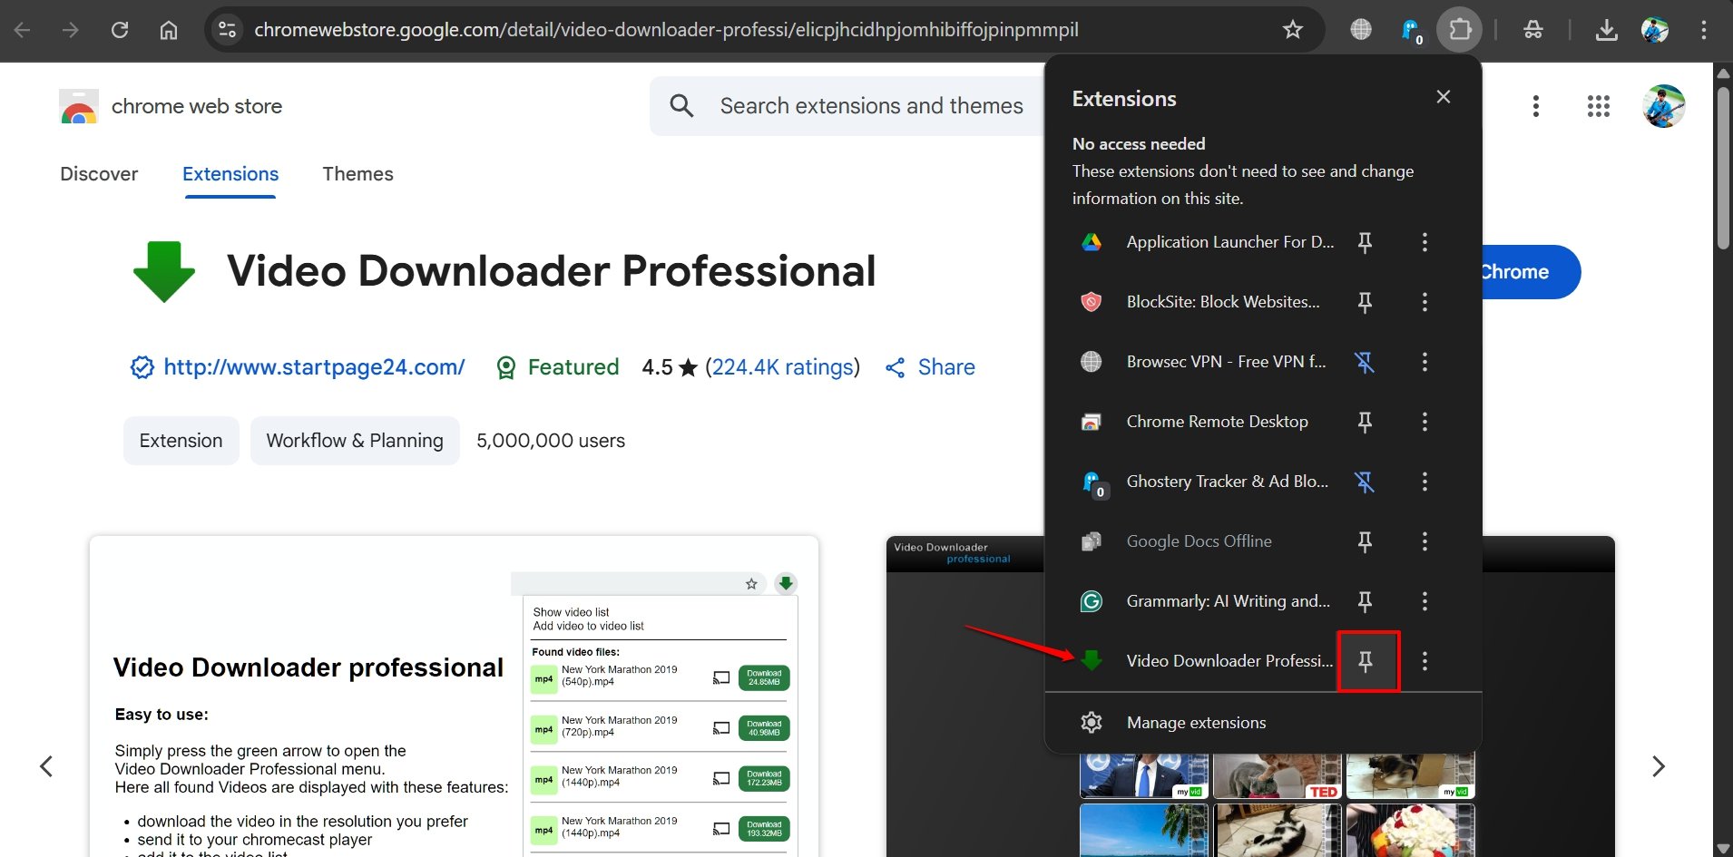Show previous screenshot with left arrow

46,766
